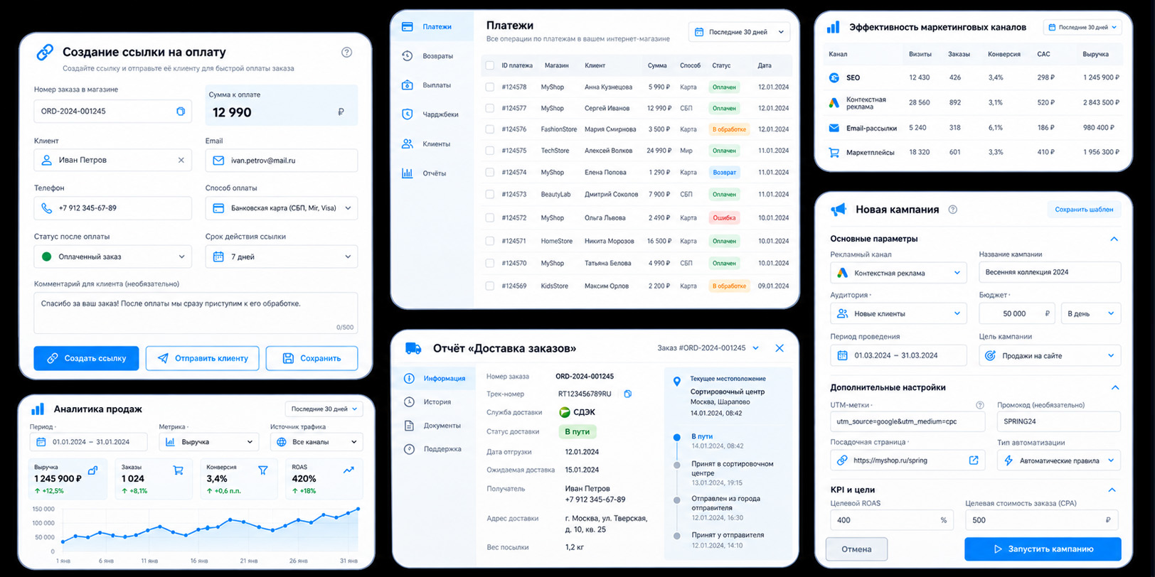Select checkbox for payment #124572
The height and width of the screenshot is (577, 1155).
489,217
